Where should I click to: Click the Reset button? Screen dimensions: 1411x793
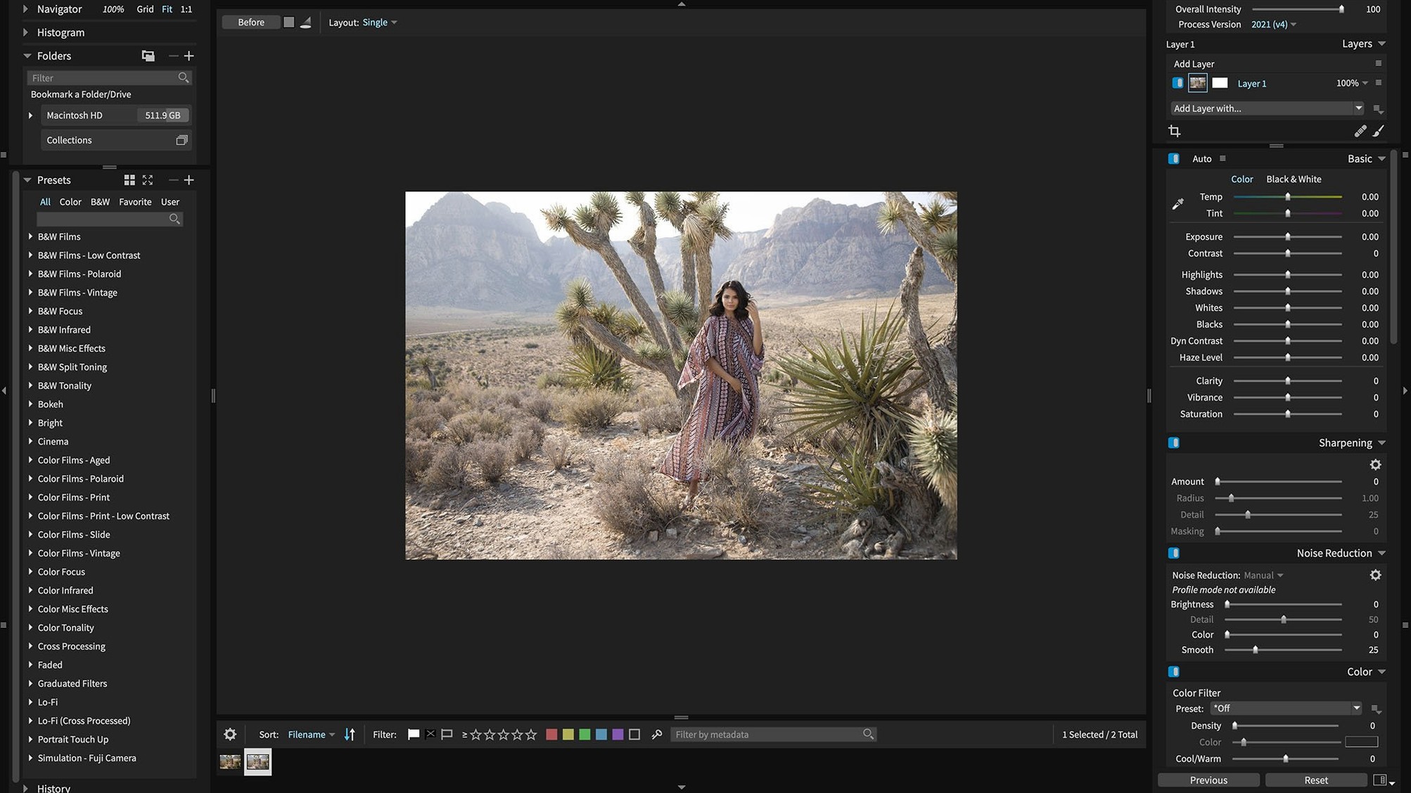(x=1315, y=780)
